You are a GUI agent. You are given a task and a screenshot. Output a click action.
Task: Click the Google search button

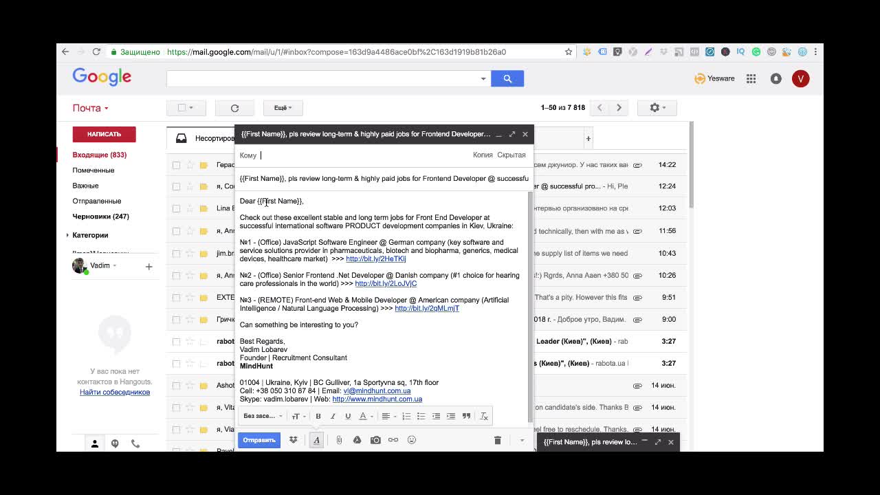(x=507, y=79)
